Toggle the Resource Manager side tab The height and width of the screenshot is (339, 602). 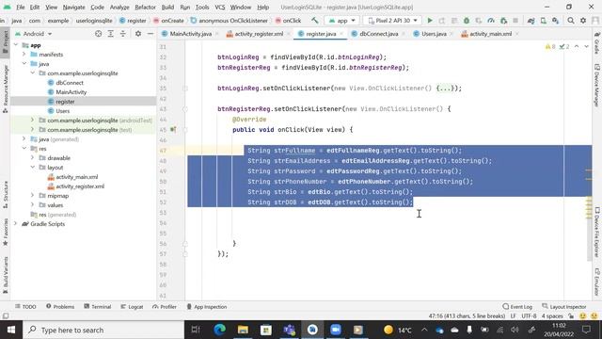pyautogui.click(x=5, y=89)
